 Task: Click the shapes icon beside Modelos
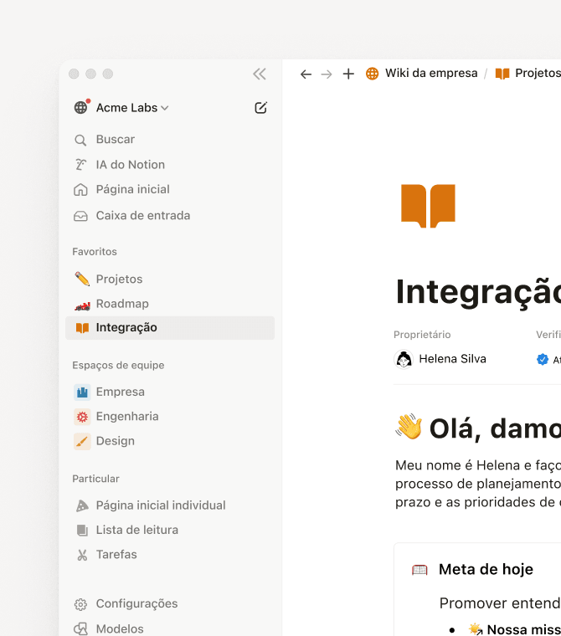[x=80, y=629]
